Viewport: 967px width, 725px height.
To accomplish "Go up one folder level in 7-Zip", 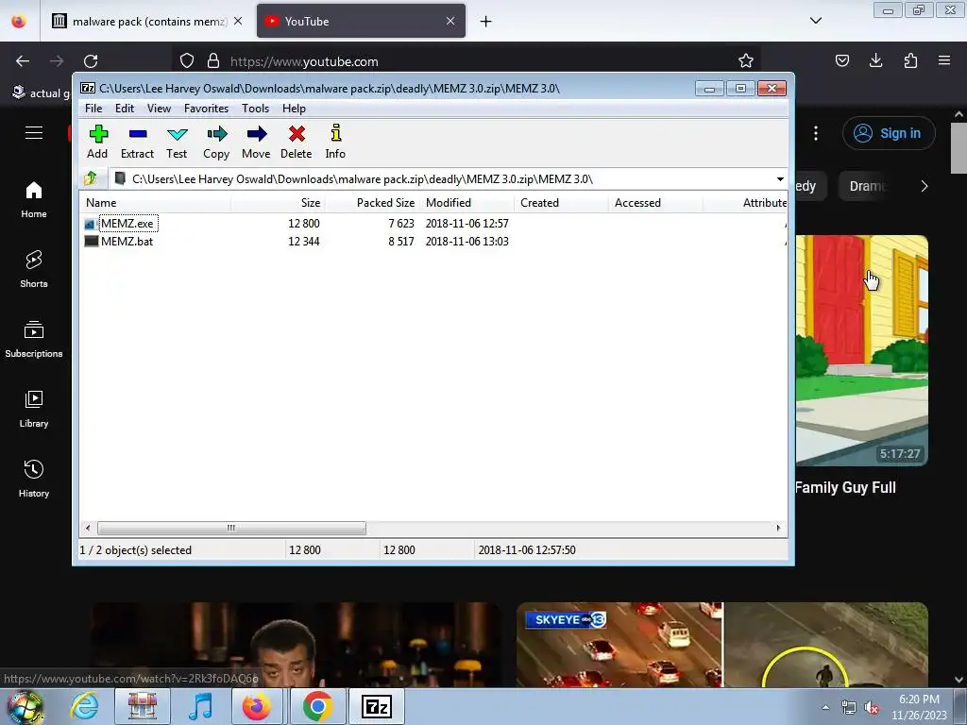I will coord(91,178).
